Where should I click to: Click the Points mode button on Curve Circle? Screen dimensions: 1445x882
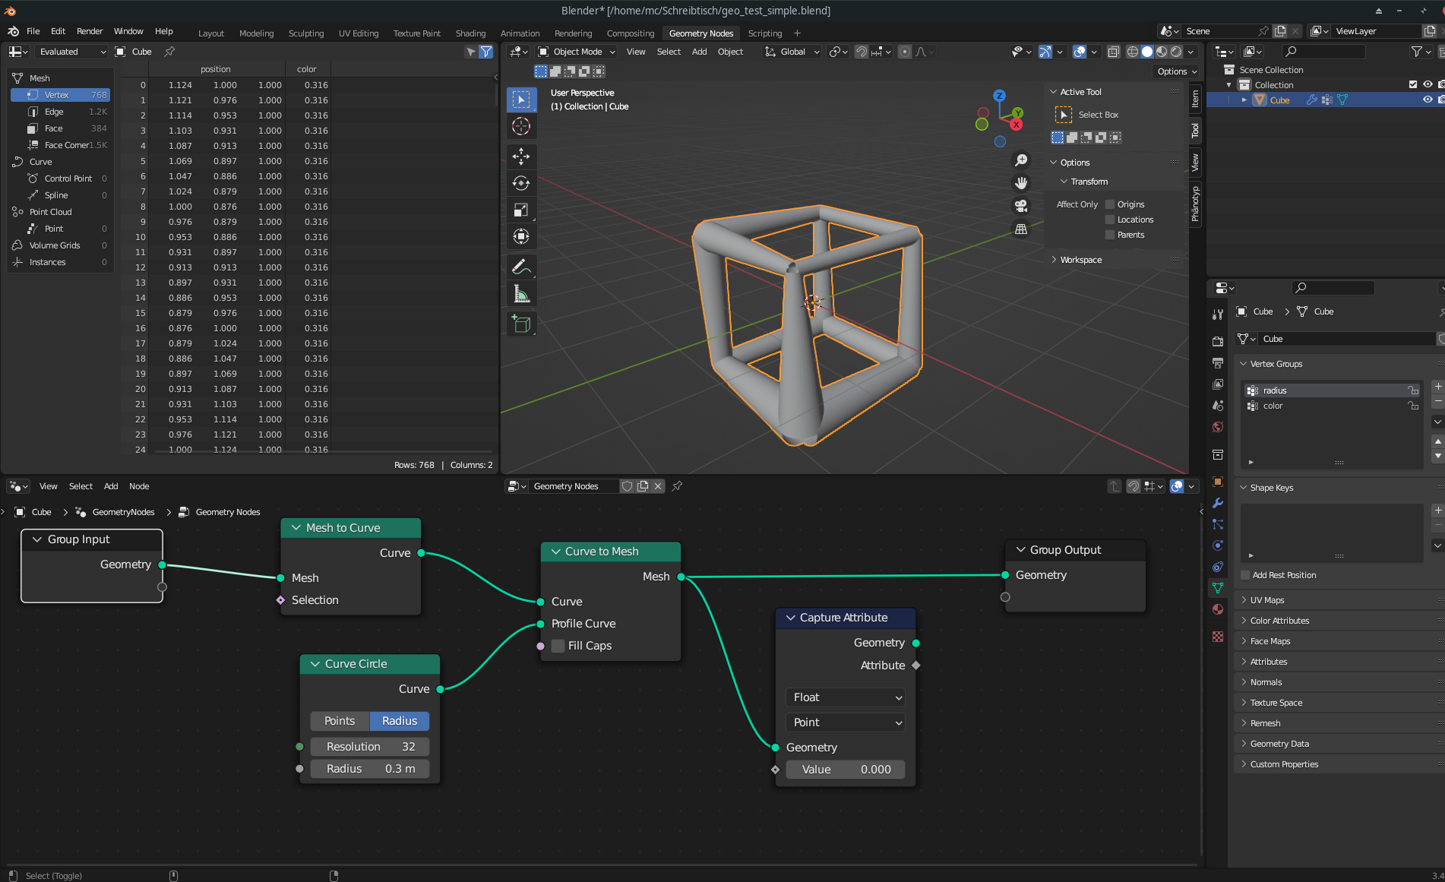tap(340, 721)
